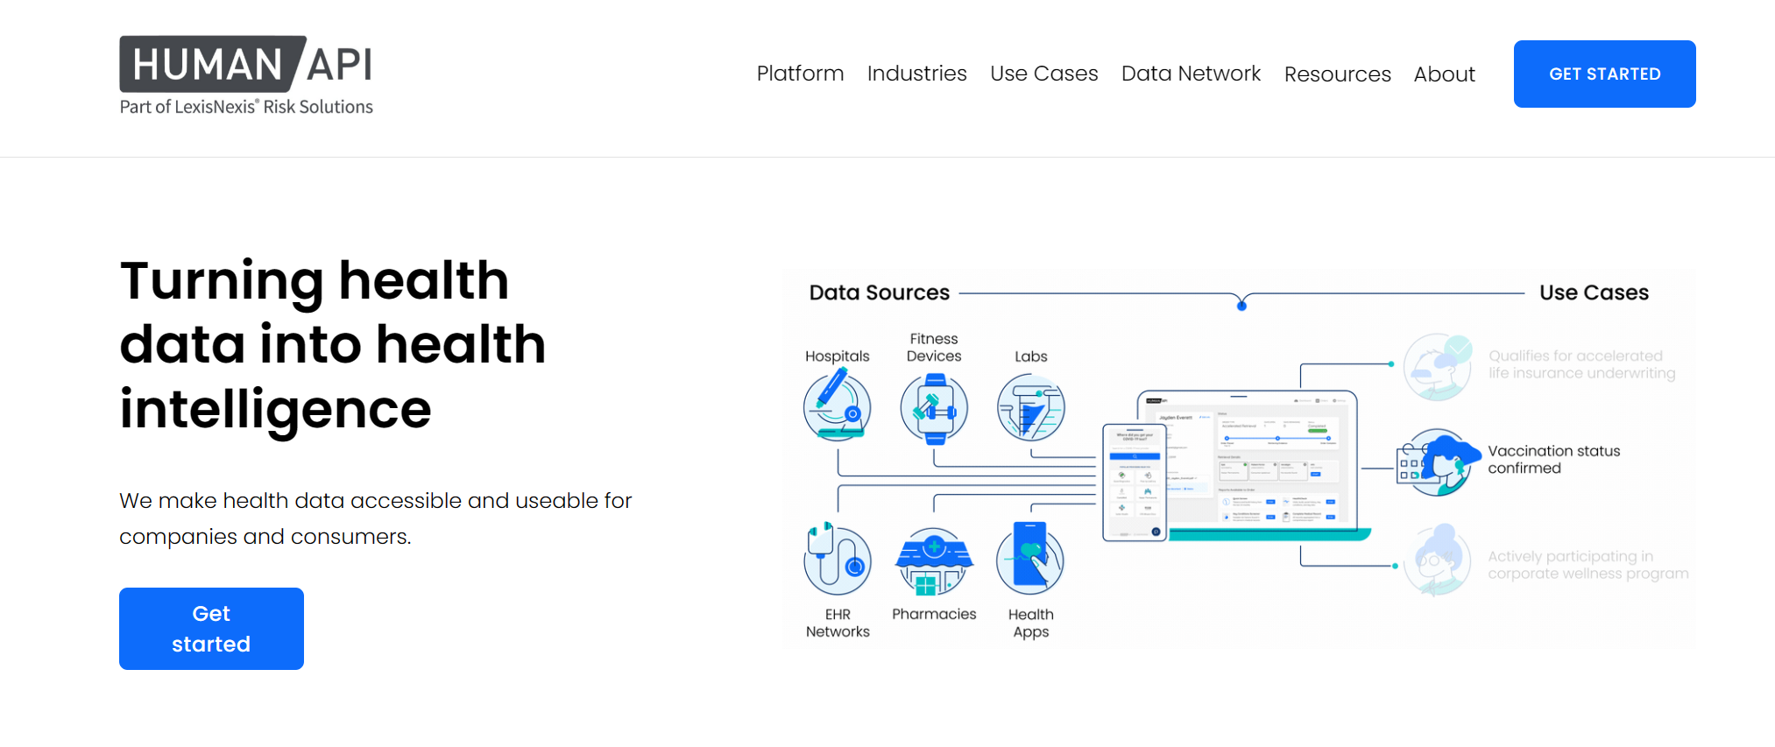Image resolution: width=1775 pixels, height=747 pixels.
Task: Click the 'Health Apps' label
Action: coord(1031,623)
